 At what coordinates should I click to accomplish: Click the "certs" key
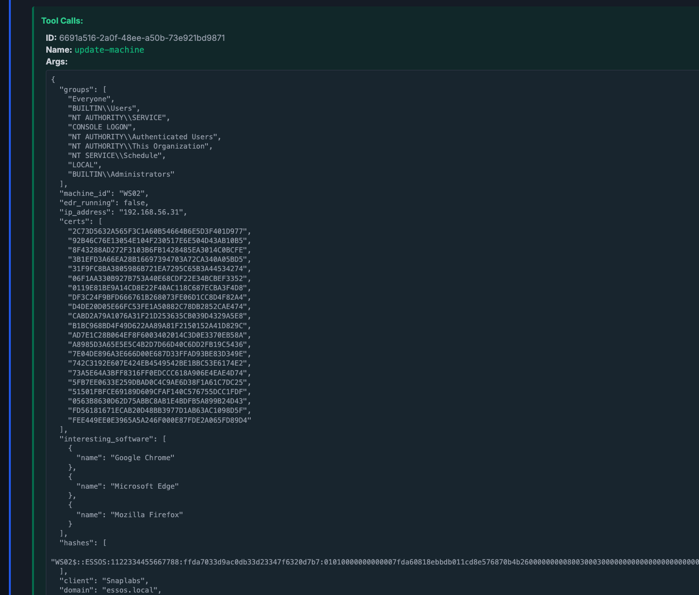74,221
